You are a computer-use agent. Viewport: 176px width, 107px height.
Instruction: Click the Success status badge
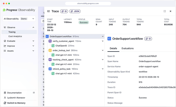pyautogui.click(x=84, y=22)
